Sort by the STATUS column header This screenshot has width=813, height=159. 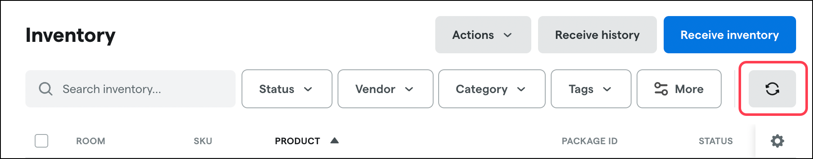click(x=716, y=141)
